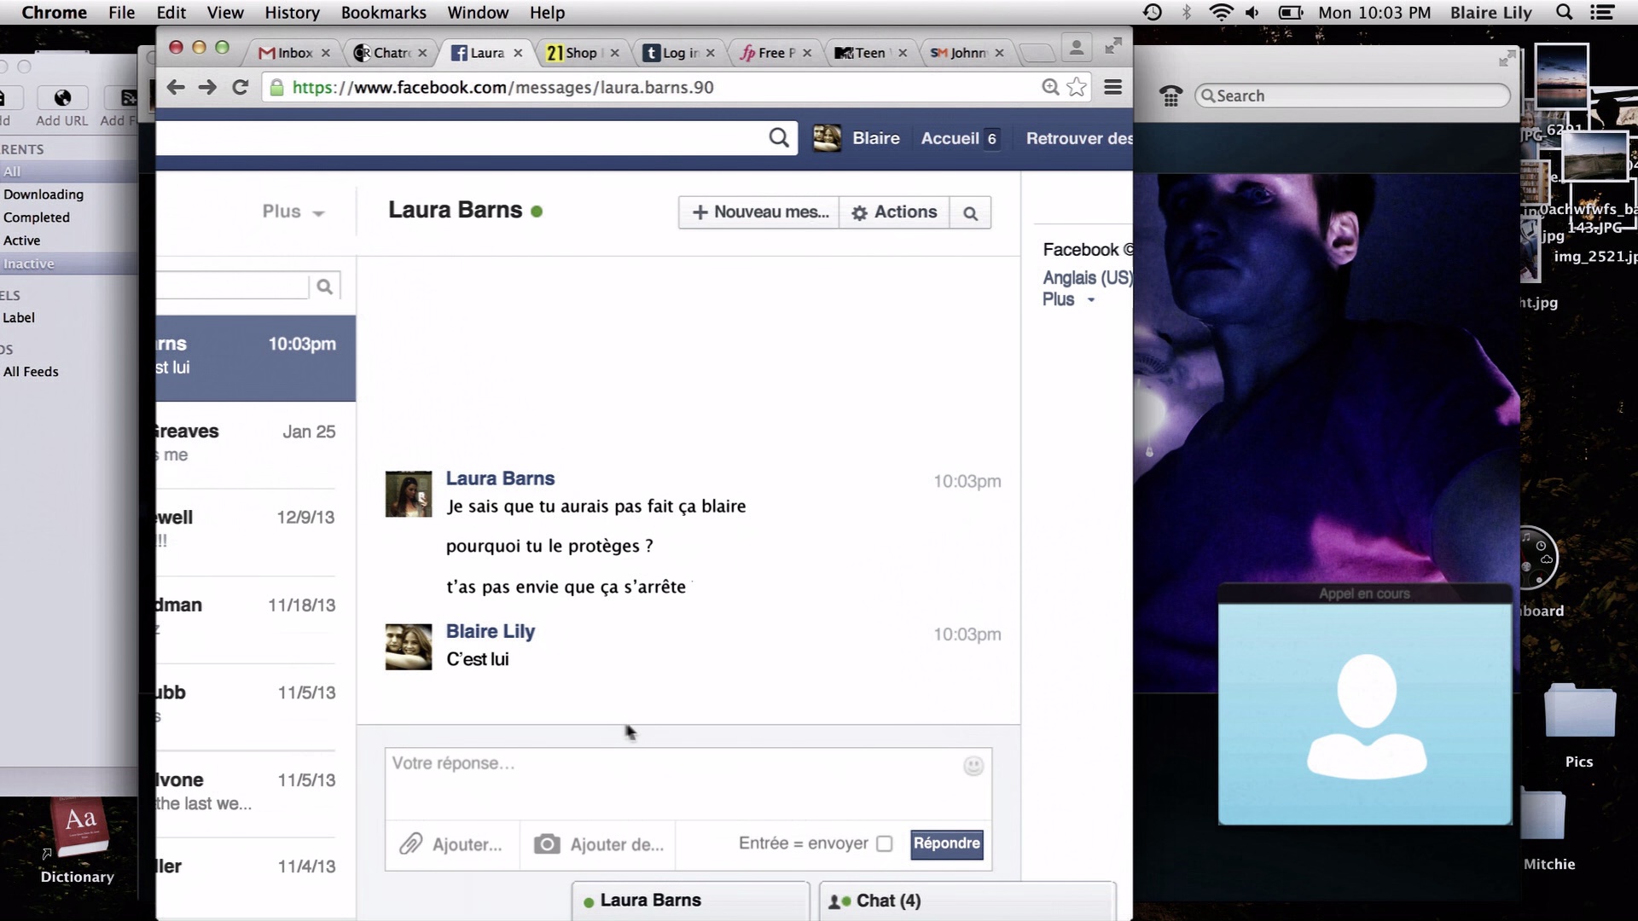
Task: Open the Actions dropdown menu
Action: [x=894, y=212]
